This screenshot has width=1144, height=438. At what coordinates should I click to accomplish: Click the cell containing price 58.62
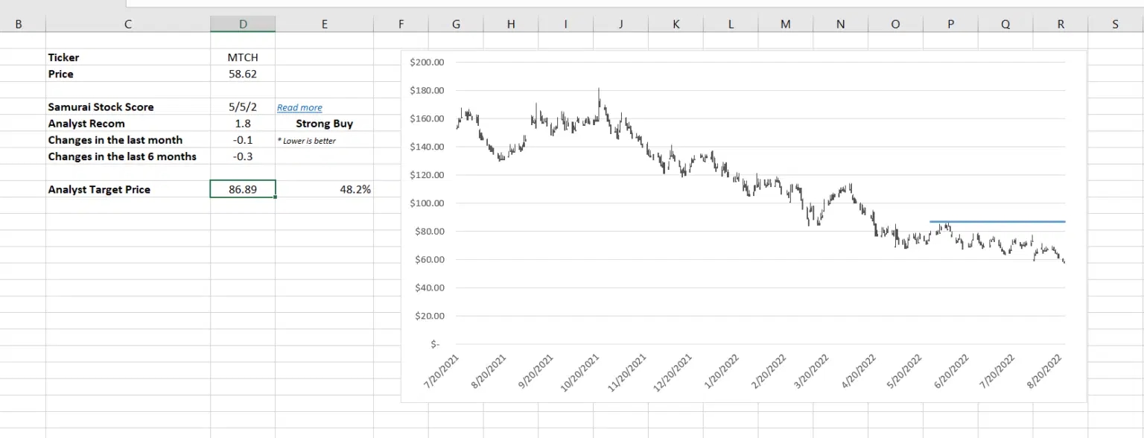tap(243, 74)
